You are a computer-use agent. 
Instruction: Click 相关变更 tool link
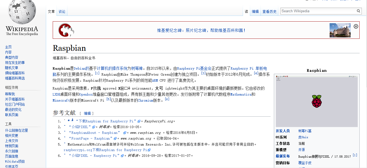[x=12, y=135]
